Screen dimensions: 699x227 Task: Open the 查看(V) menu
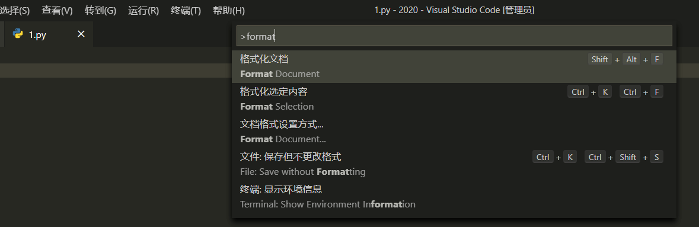click(x=57, y=10)
